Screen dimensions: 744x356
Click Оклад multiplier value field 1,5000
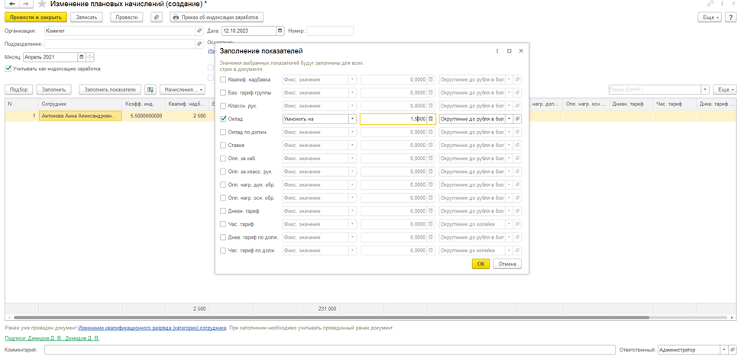[393, 119]
